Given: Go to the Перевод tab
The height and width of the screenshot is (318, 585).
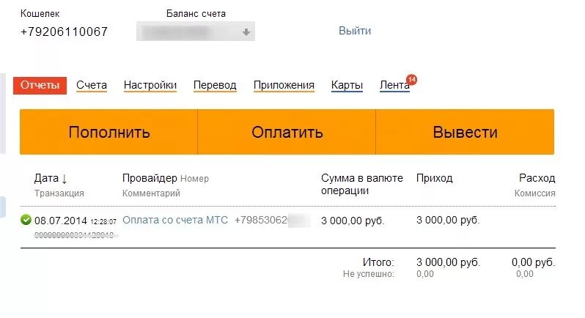Looking at the screenshot, I should click(215, 86).
